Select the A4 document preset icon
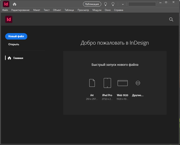This screenshot has height=145, width=180. 92,83
